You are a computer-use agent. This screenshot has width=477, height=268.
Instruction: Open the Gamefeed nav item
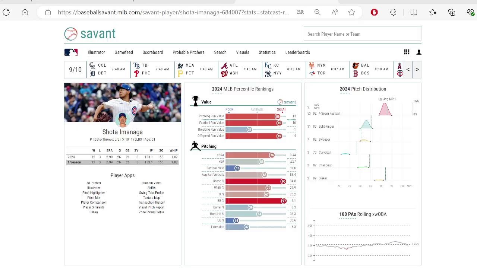pyautogui.click(x=124, y=52)
